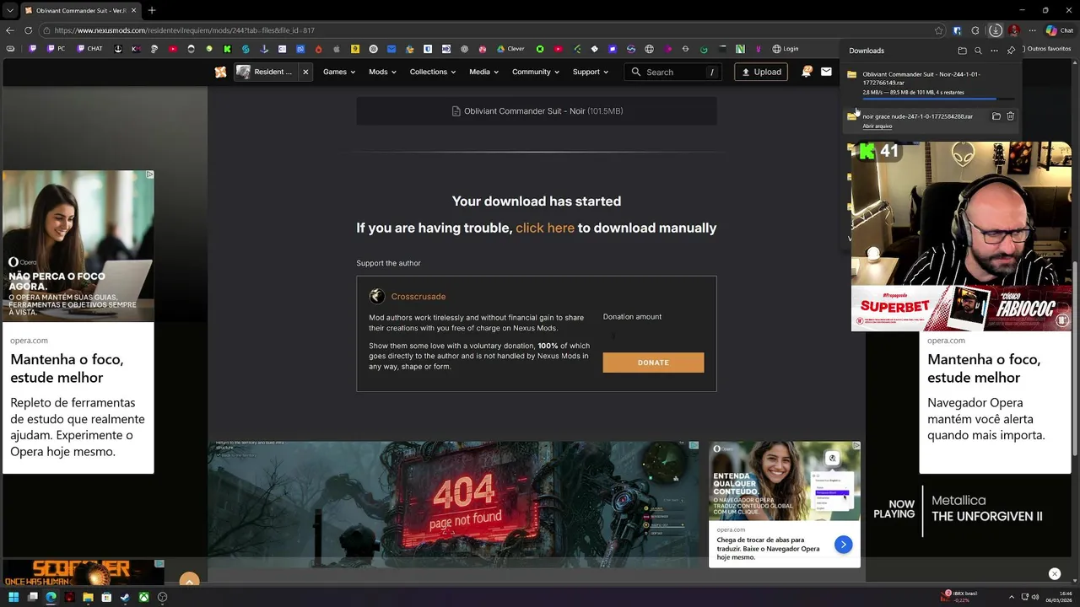Viewport: 1080px width, 607px height.
Task: Click the browser address bar URL
Action: (185, 30)
